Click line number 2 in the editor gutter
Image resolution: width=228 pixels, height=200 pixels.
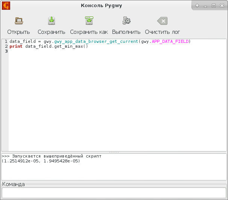(6, 46)
